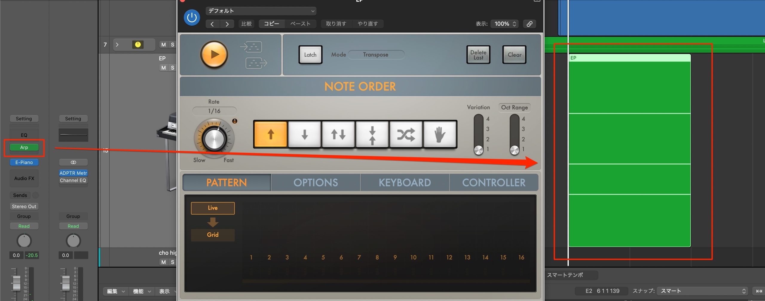This screenshot has width=765, height=301.
Task: Open the デフォルト preset dropdown
Action: pos(261,11)
